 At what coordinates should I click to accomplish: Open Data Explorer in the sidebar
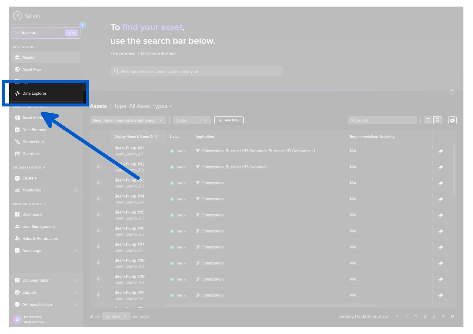(34, 93)
